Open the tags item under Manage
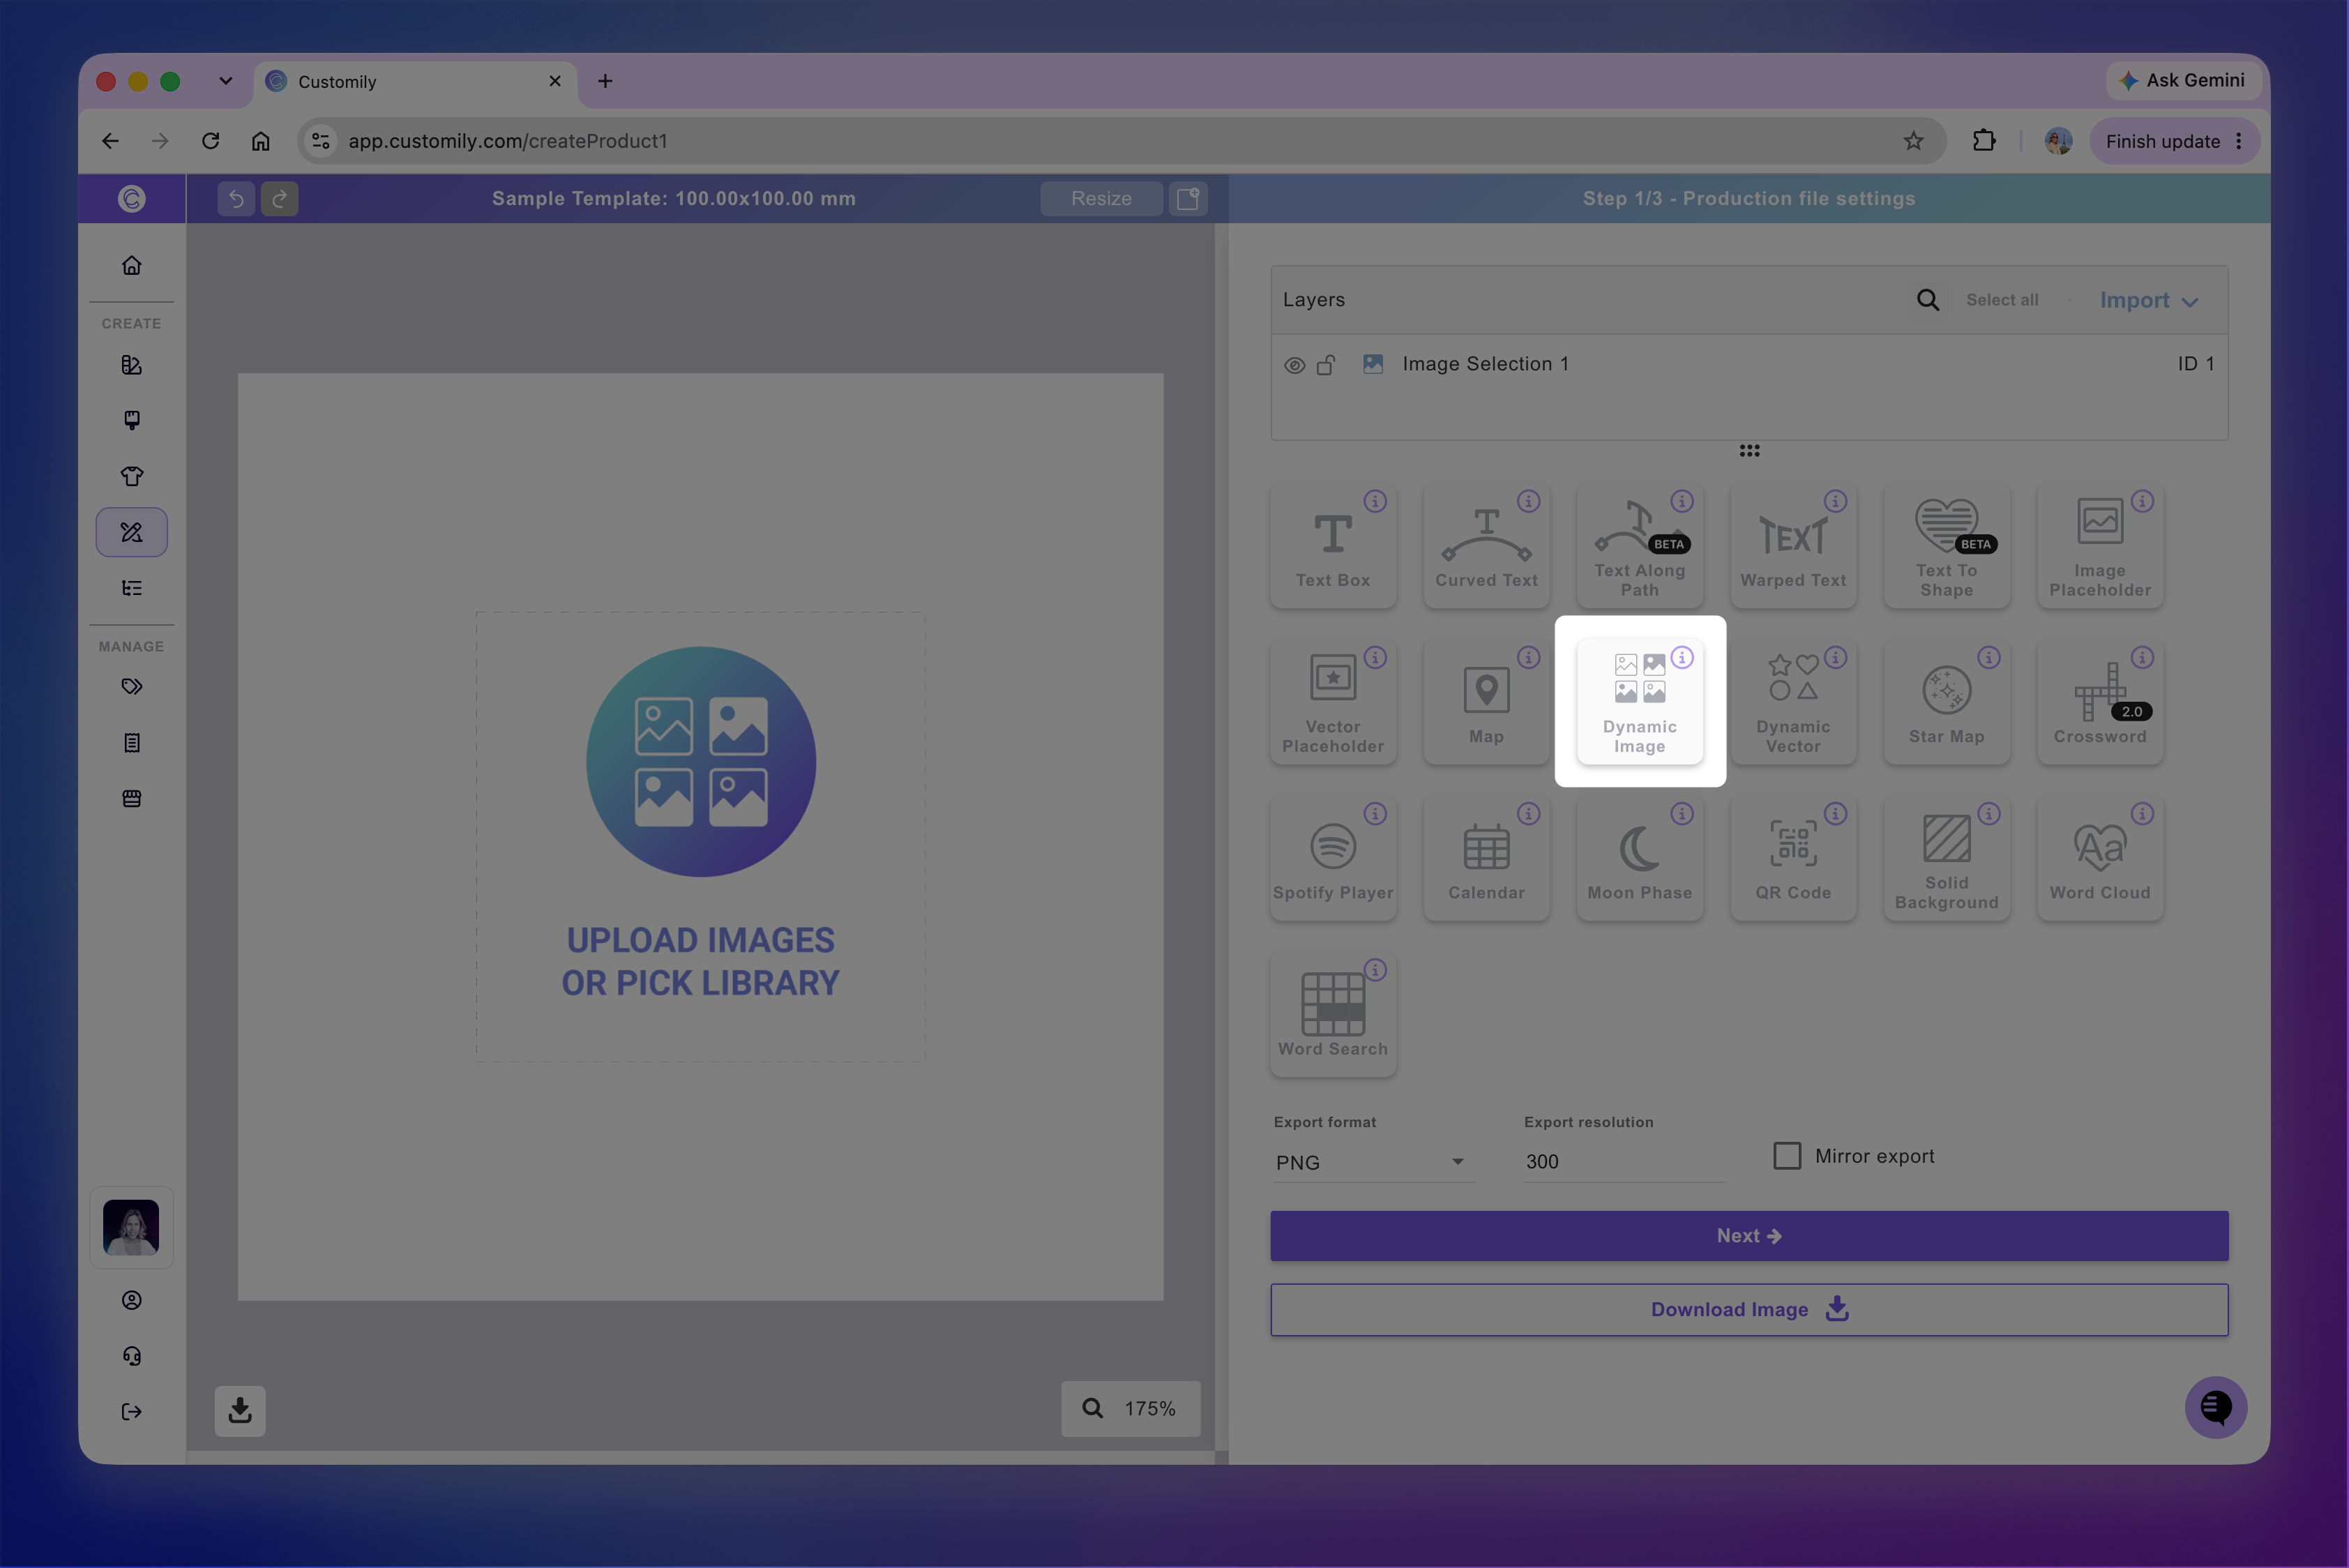 point(131,686)
